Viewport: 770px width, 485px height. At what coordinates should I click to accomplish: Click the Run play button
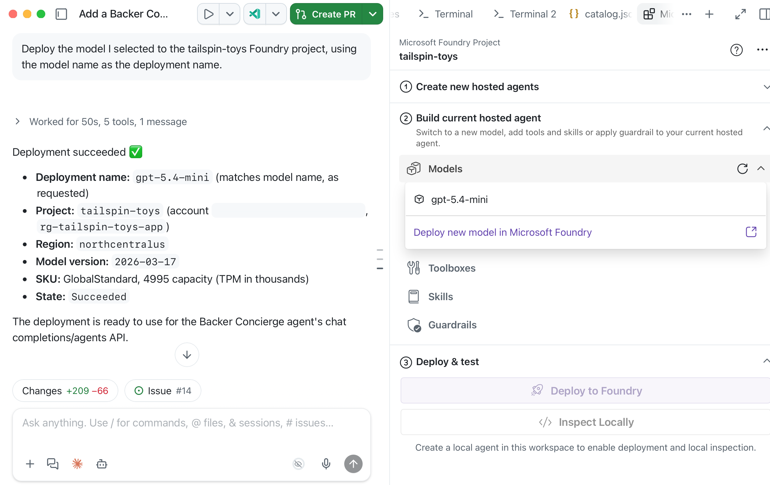tap(208, 14)
